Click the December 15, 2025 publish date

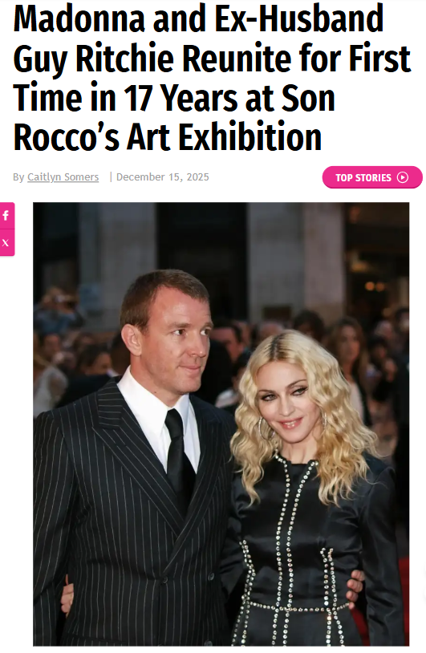pos(162,177)
